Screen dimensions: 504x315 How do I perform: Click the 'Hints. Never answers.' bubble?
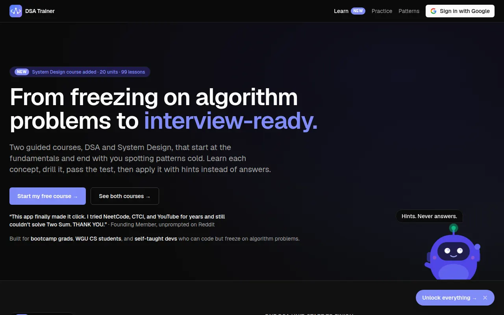coord(429,216)
